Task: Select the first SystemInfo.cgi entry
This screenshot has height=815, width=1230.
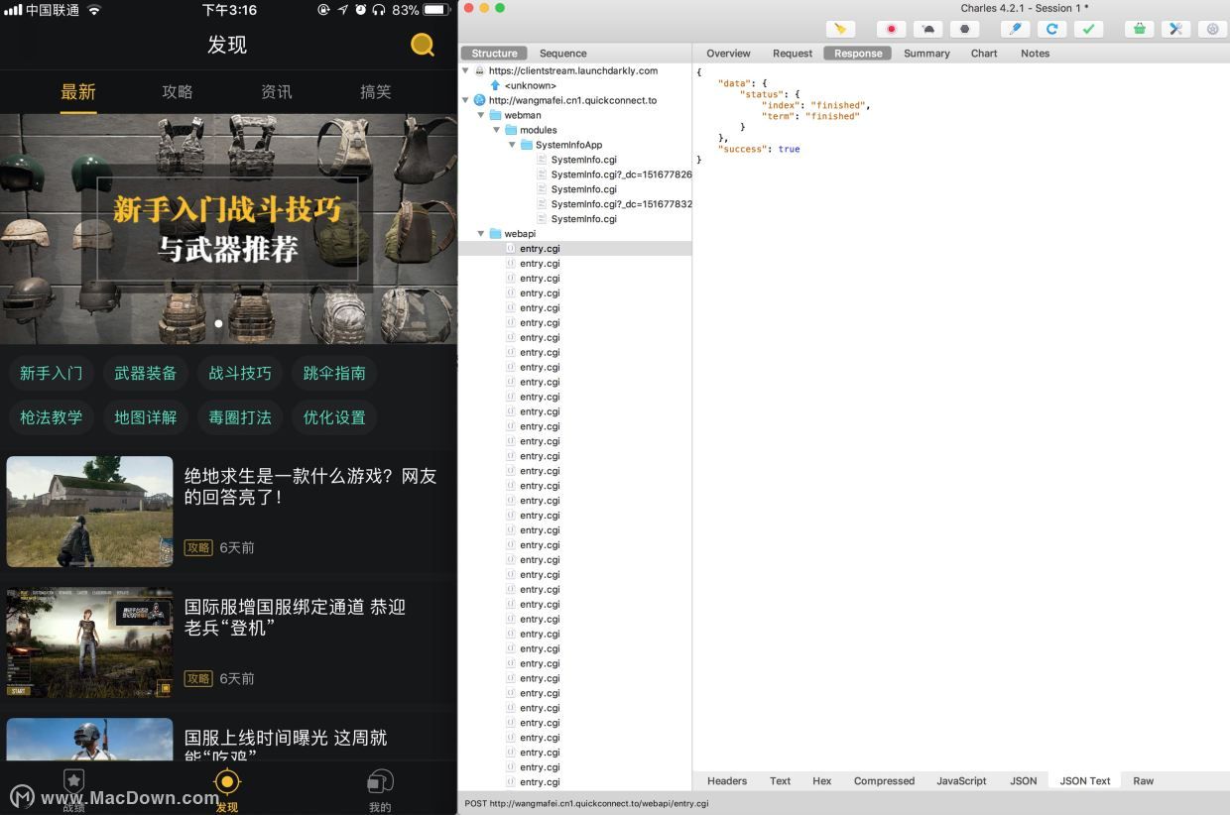Action: pos(583,160)
